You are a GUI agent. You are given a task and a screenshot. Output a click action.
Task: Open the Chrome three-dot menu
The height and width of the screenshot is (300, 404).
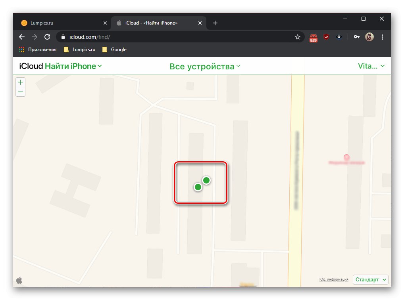click(x=382, y=37)
